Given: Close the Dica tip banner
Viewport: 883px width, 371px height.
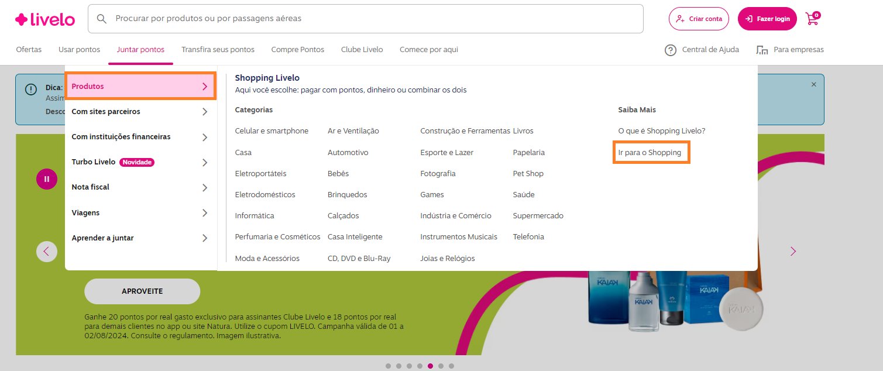Looking at the screenshot, I should point(813,84).
